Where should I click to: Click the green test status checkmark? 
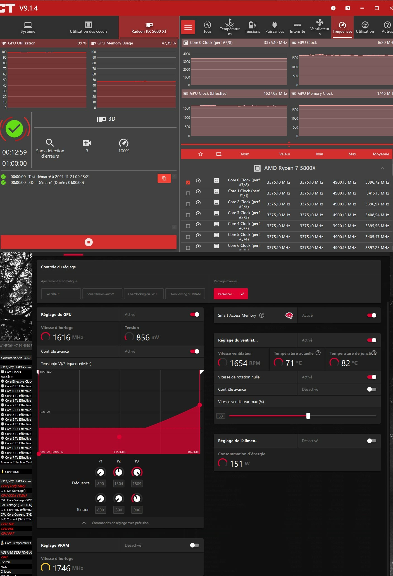[x=15, y=129]
